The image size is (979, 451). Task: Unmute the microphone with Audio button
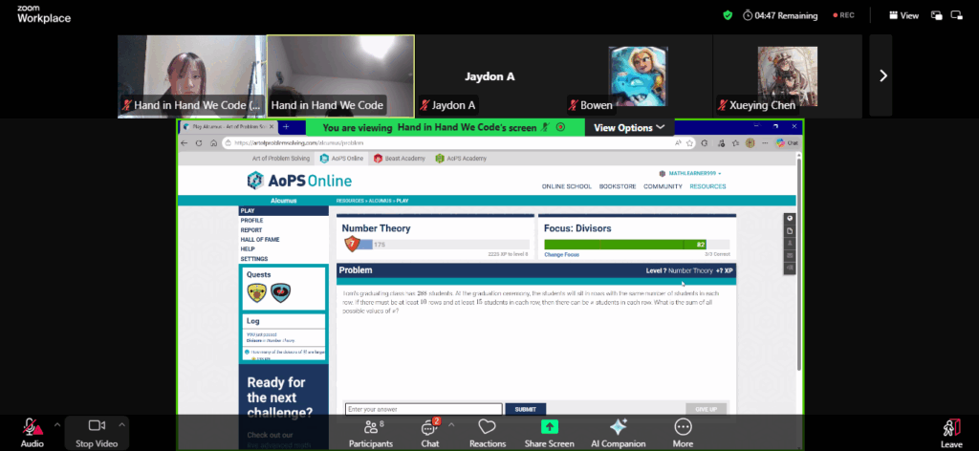point(32,432)
